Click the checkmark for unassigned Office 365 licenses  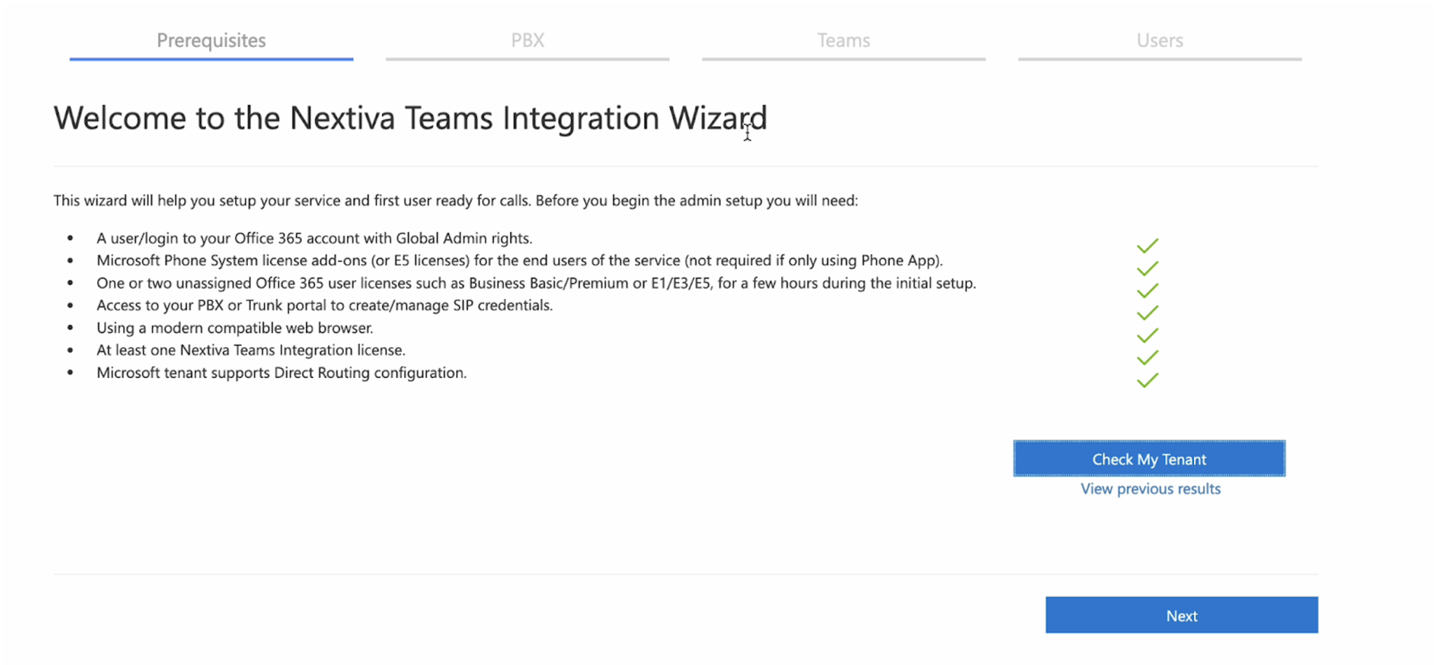coord(1148,290)
